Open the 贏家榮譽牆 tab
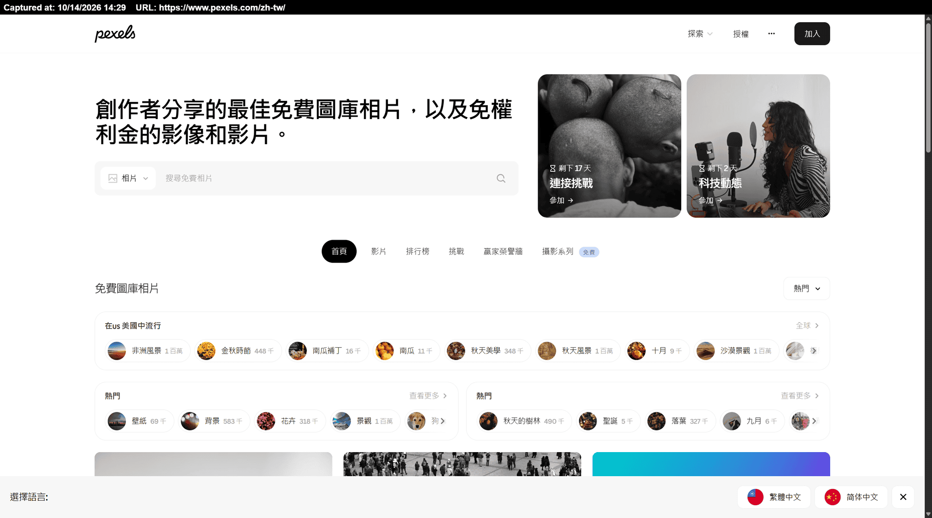This screenshot has height=518, width=932. 503,251
